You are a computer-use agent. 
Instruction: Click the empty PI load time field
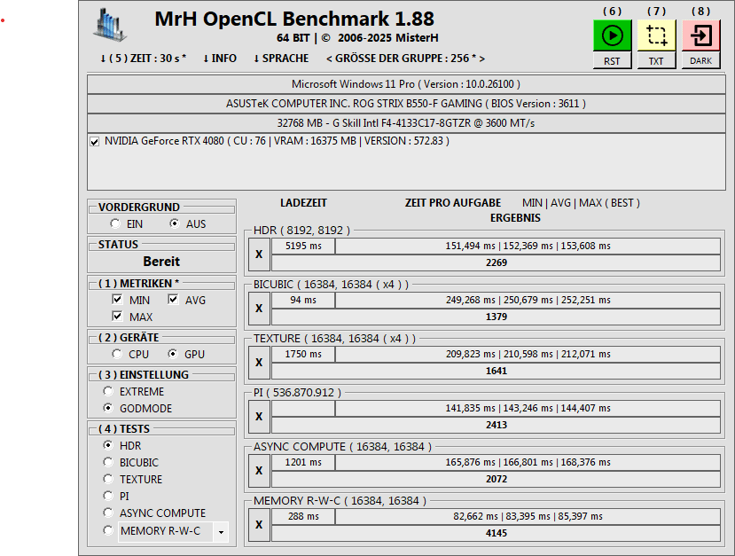click(x=303, y=408)
